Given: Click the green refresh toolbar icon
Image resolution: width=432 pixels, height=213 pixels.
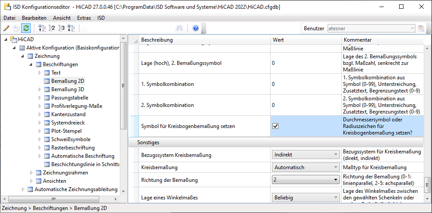Looking at the screenshot, I should (26, 28).
